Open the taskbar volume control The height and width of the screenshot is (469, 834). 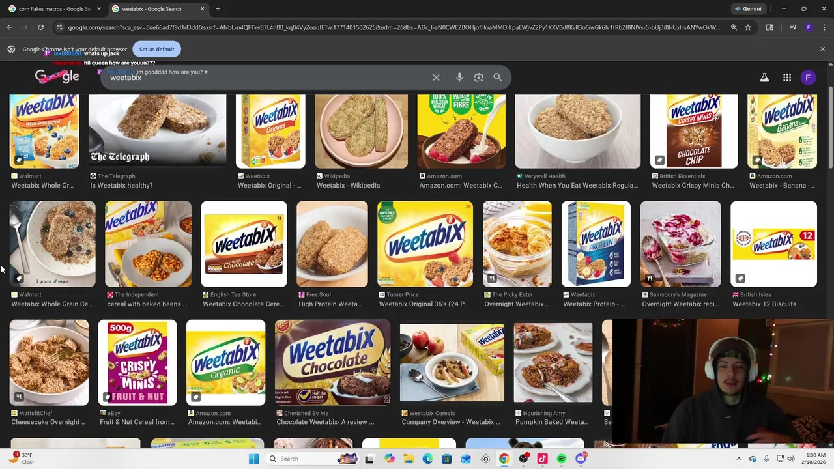pyautogui.click(x=791, y=459)
